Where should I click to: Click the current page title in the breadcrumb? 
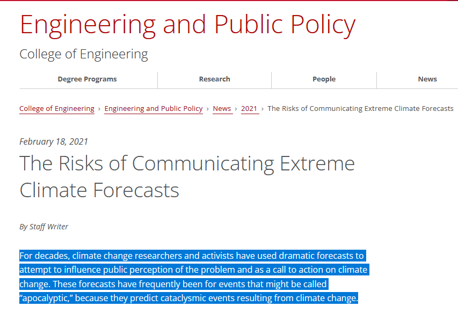(360, 109)
